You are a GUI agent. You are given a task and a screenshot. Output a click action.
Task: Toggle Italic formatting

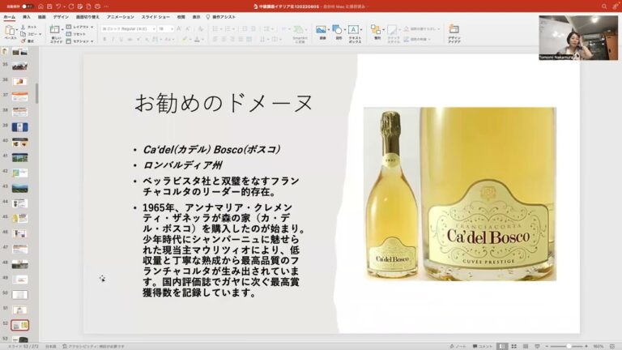pos(113,39)
